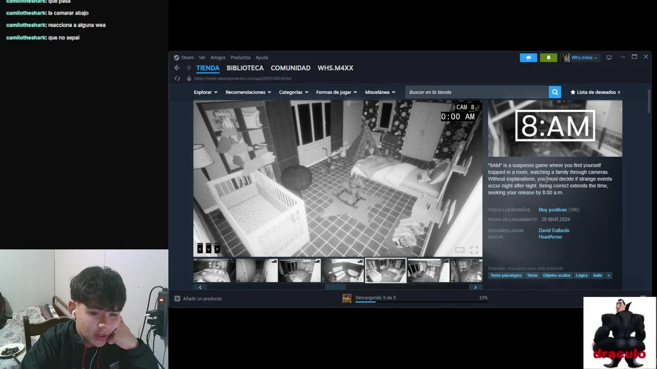This screenshot has width=657, height=369.
Task: Switch to Big Picture mode via monitor icon
Action: click(x=609, y=57)
